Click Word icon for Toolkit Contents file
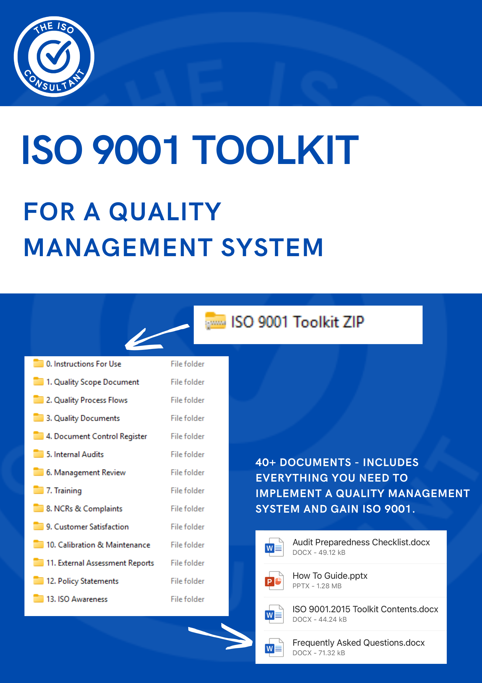The height and width of the screenshot is (683, 482). tap(274, 614)
